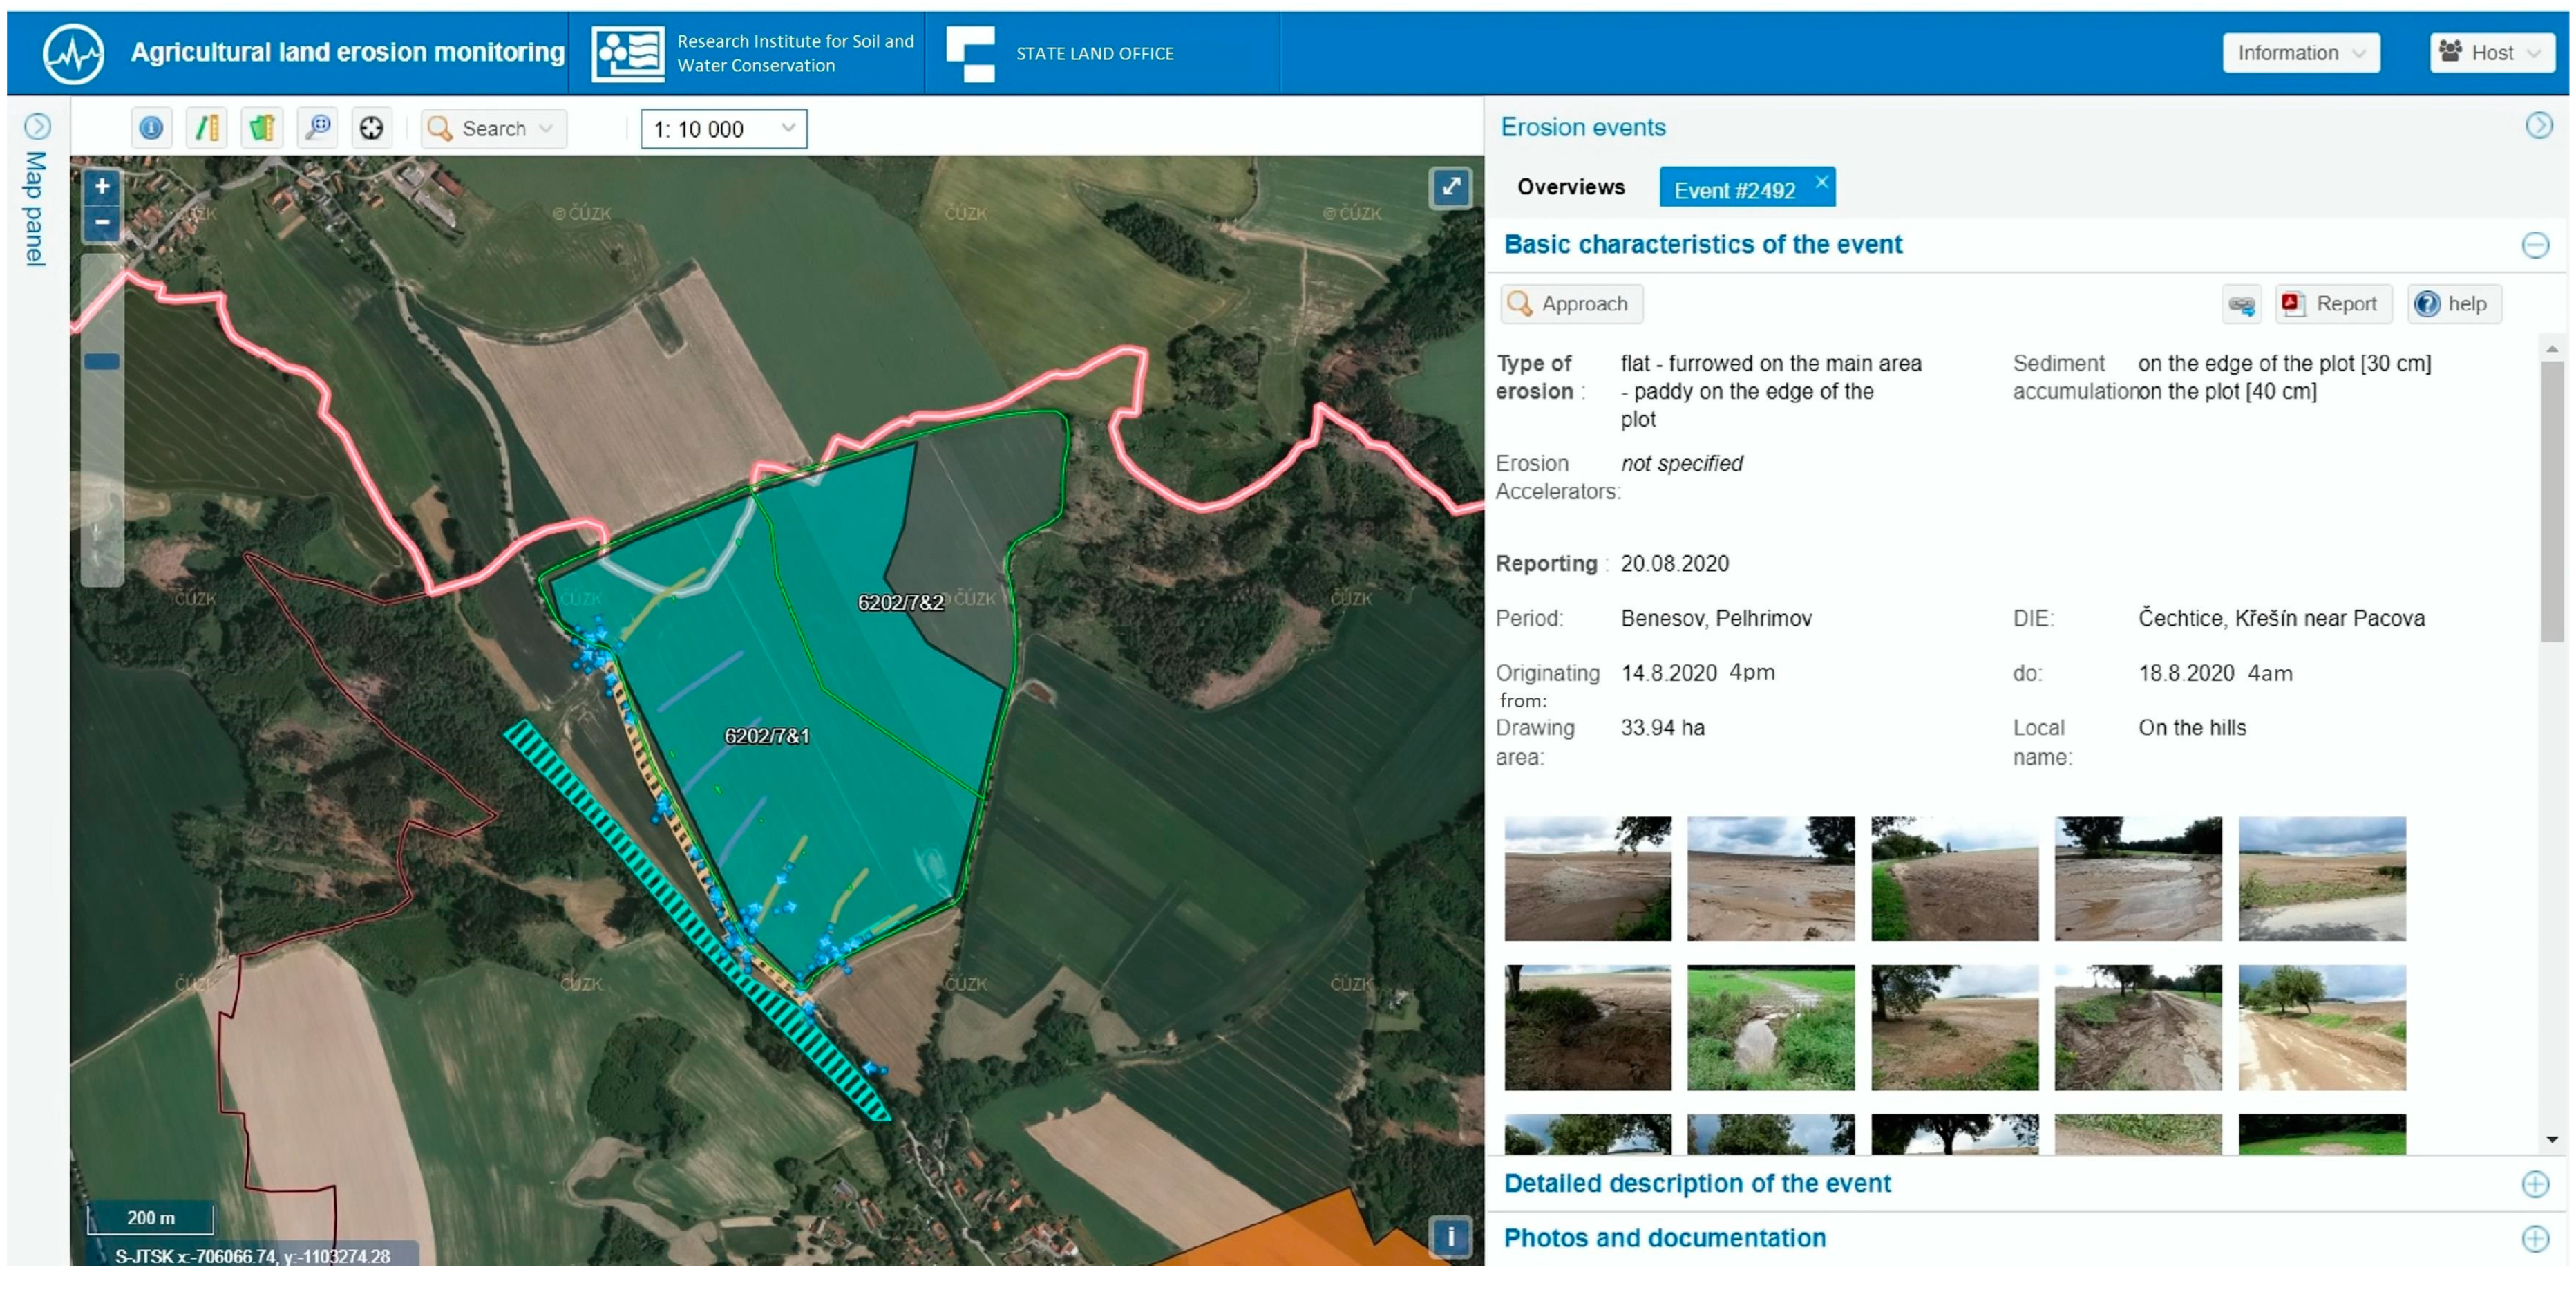Click the STATE LAND OFFICE link
Image resolution: width=2576 pixels, height=1290 pixels.
[1095, 54]
